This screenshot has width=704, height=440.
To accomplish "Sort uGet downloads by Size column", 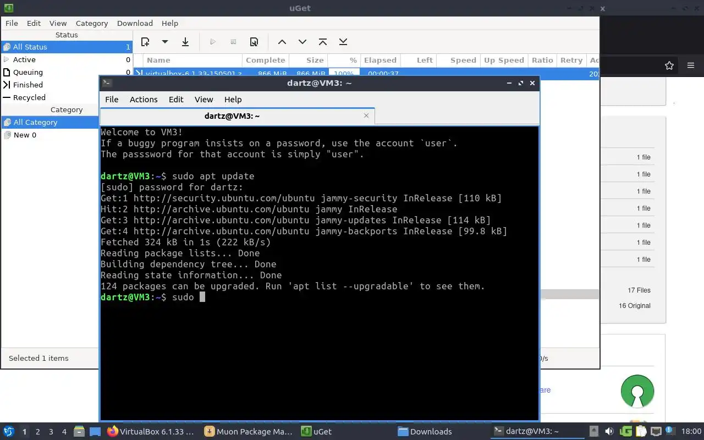I will (308, 60).
